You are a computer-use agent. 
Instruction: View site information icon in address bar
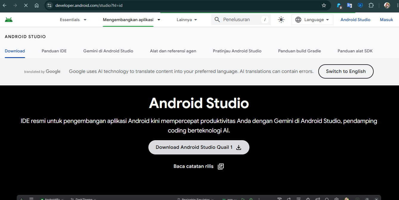click(49, 5)
